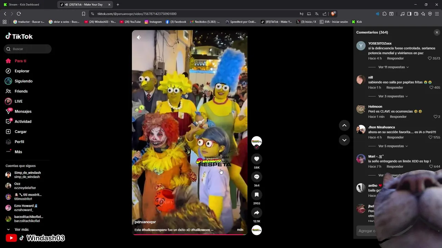Open Brave Shields lion icon
The image size is (442, 248).
333,14
